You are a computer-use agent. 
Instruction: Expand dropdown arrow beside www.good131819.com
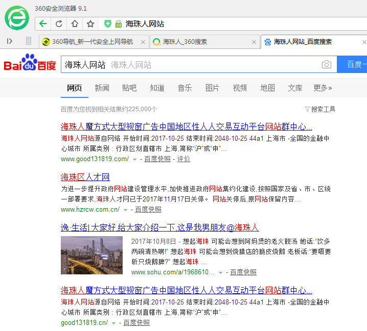click(134, 160)
